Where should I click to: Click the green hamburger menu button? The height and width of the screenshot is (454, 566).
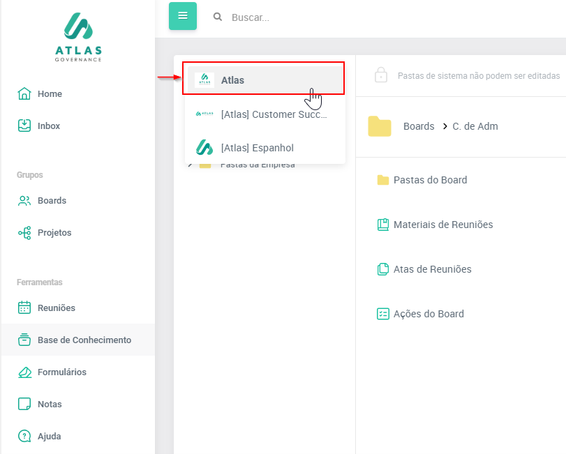183,16
